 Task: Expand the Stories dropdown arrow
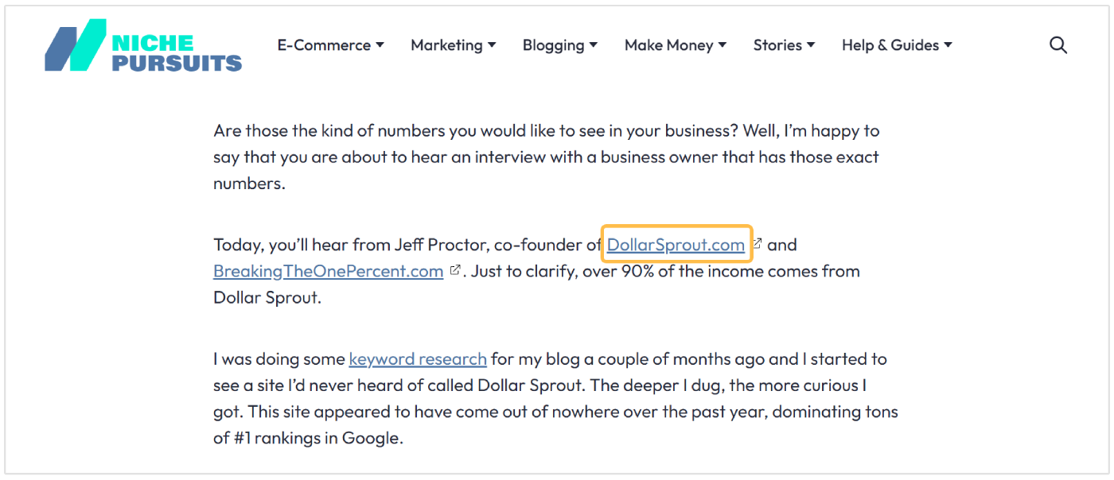(x=811, y=45)
